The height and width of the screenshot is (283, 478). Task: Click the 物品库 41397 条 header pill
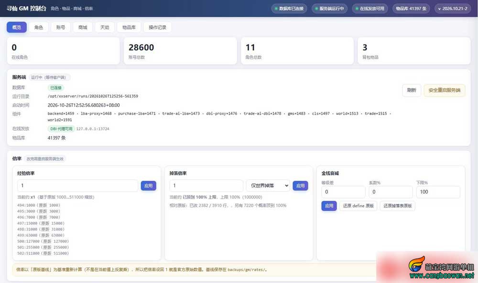click(x=411, y=9)
